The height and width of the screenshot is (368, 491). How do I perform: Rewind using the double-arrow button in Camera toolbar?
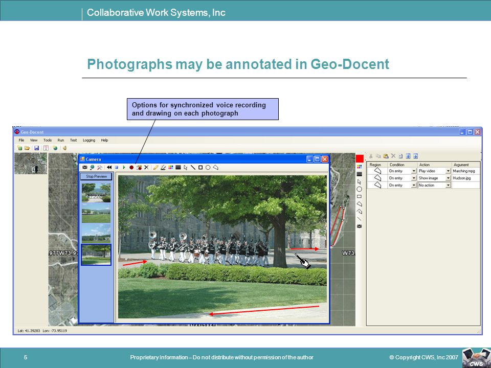[x=109, y=168]
